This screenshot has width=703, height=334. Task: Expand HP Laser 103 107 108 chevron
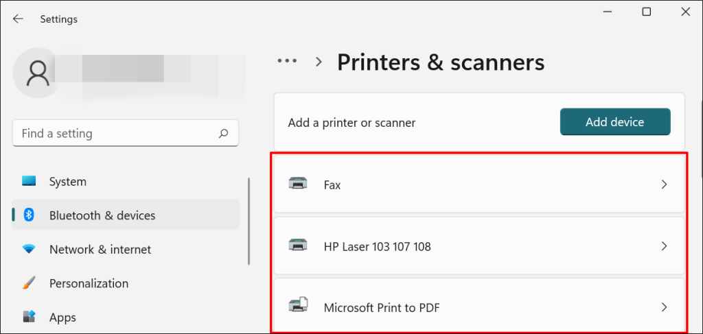(x=664, y=246)
